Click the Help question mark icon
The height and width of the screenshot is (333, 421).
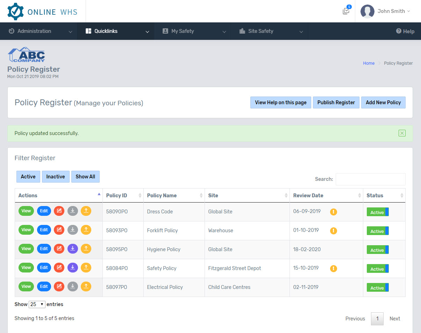coord(399,31)
